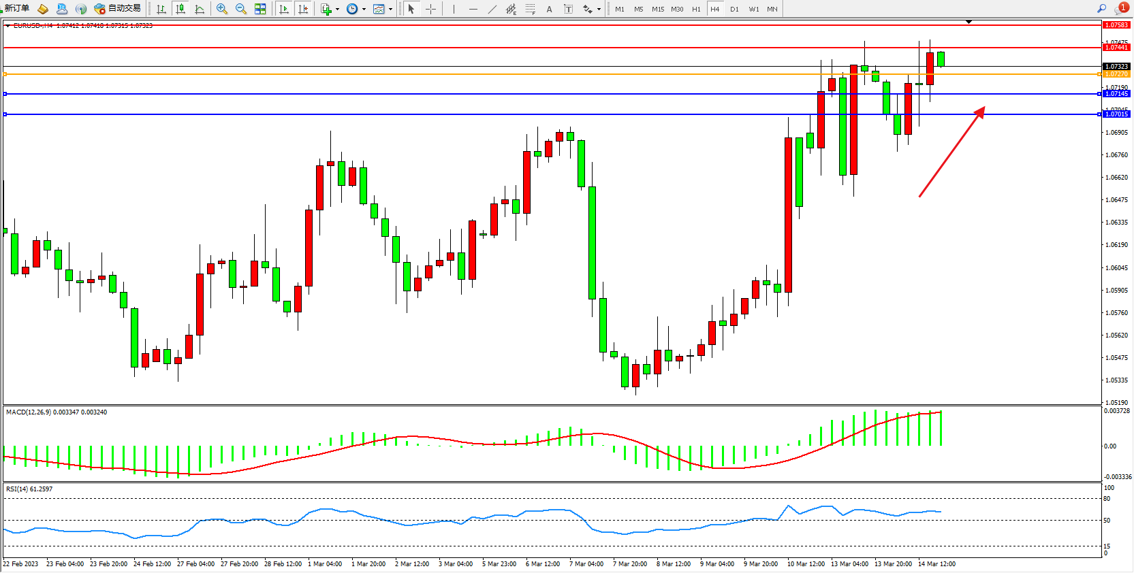Select the trendline drawing tool
The height and width of the screenshot is (573, 1134).
coord(492,9)
